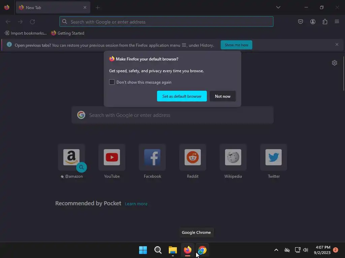The image size is (345, 258).
Task: Open Windows Start menu
Action: click(x=143, y=250)
